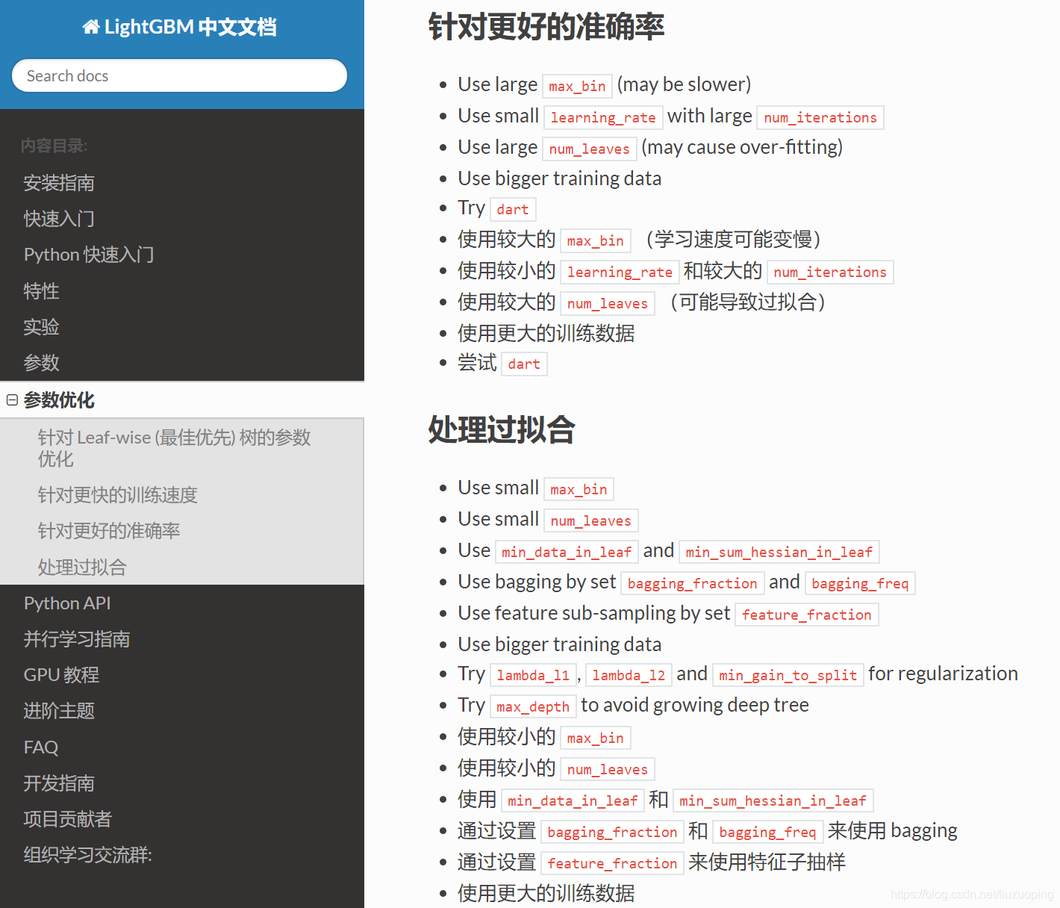Click min_data_in_leaf code after 使用
This screenshot has width=1060, height=908.
coord(573,800)
